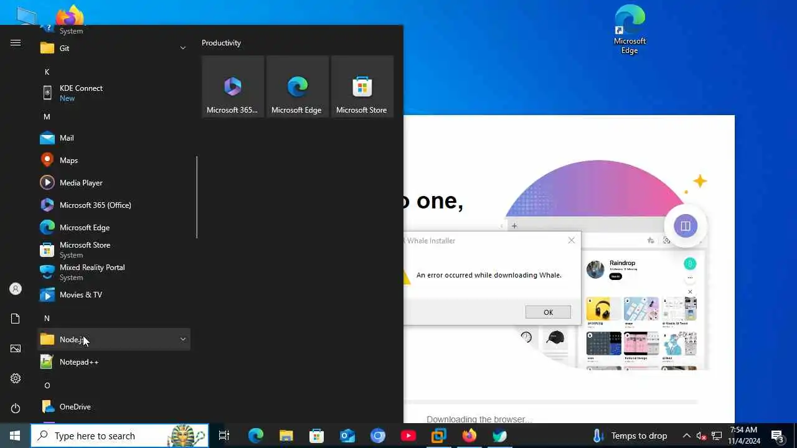Open Microsoft Edge from the taskbar
The width and height of the screenshot is (797, 448).
(255, 436)
